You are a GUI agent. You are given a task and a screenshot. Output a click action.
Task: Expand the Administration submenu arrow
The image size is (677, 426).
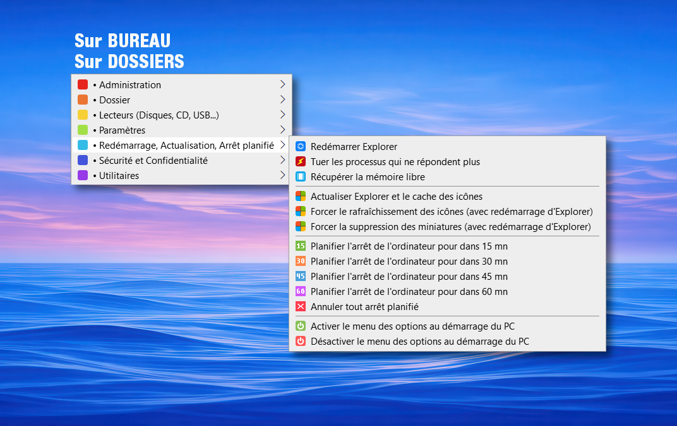282,84
